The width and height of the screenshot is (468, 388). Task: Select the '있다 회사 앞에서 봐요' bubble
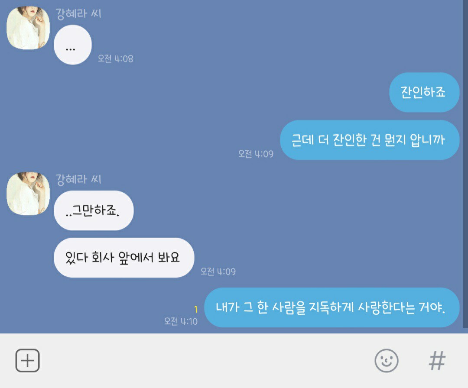click(124, 257)
